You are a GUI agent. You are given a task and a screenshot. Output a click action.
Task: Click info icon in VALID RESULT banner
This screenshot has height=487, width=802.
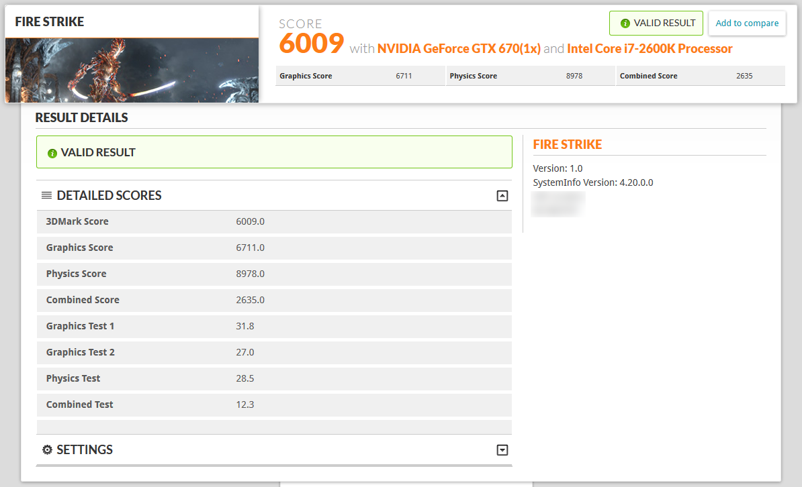tap(52, 154)
